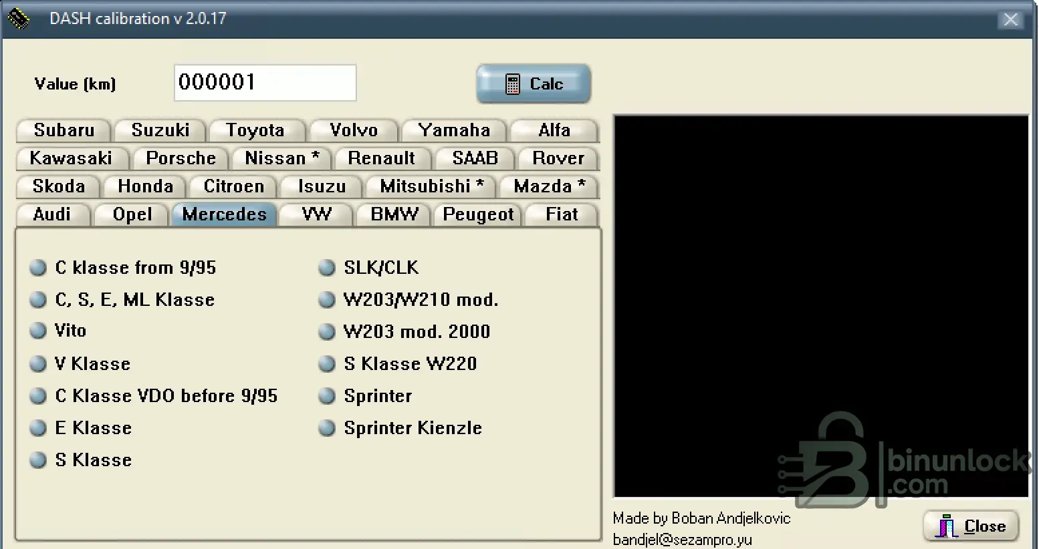
Task: Select the C klasse from 9/95 option
Action: click(x=38, y=268)
